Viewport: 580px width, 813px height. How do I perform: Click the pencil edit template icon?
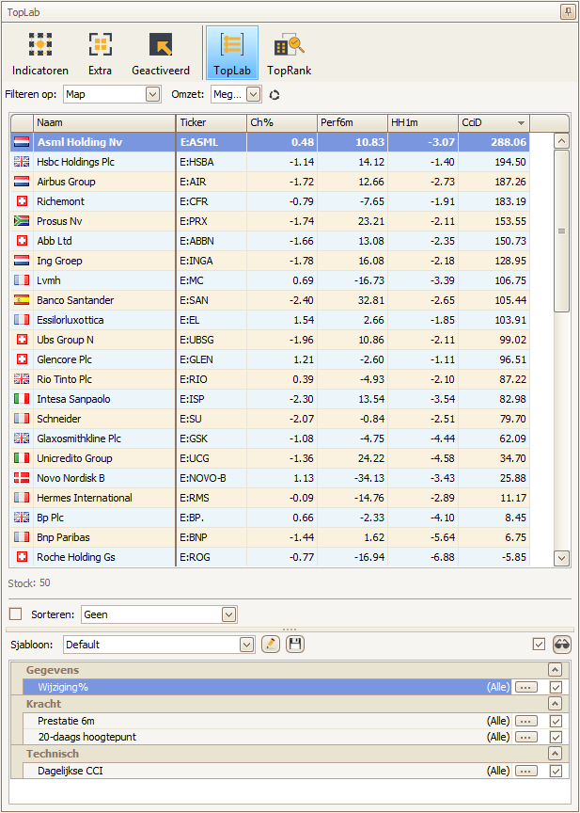point(271,645)
